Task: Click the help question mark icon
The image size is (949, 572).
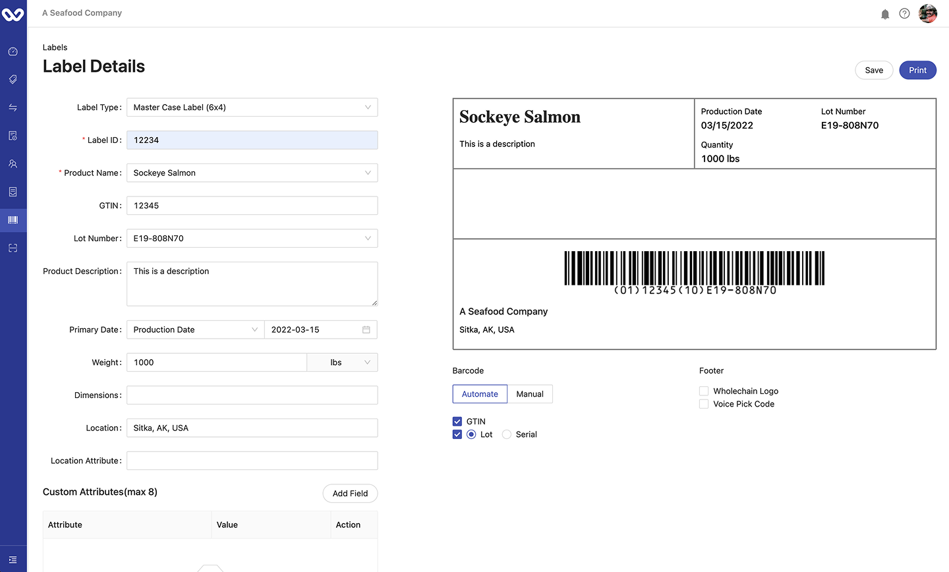Action: [904, 14]
